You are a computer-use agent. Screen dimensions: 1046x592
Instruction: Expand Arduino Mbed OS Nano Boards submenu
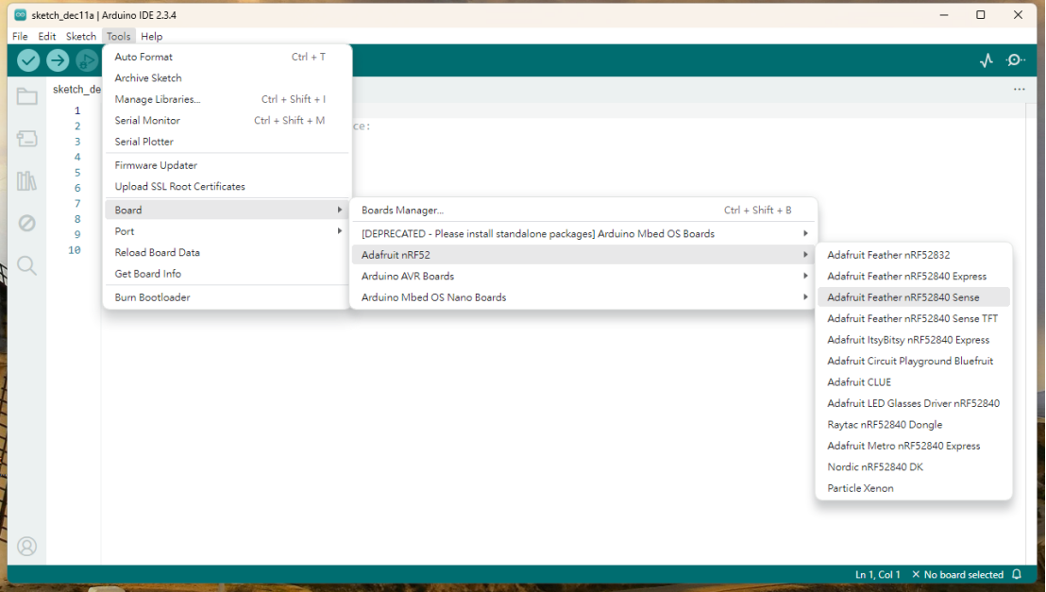click(x=583, y=297)
